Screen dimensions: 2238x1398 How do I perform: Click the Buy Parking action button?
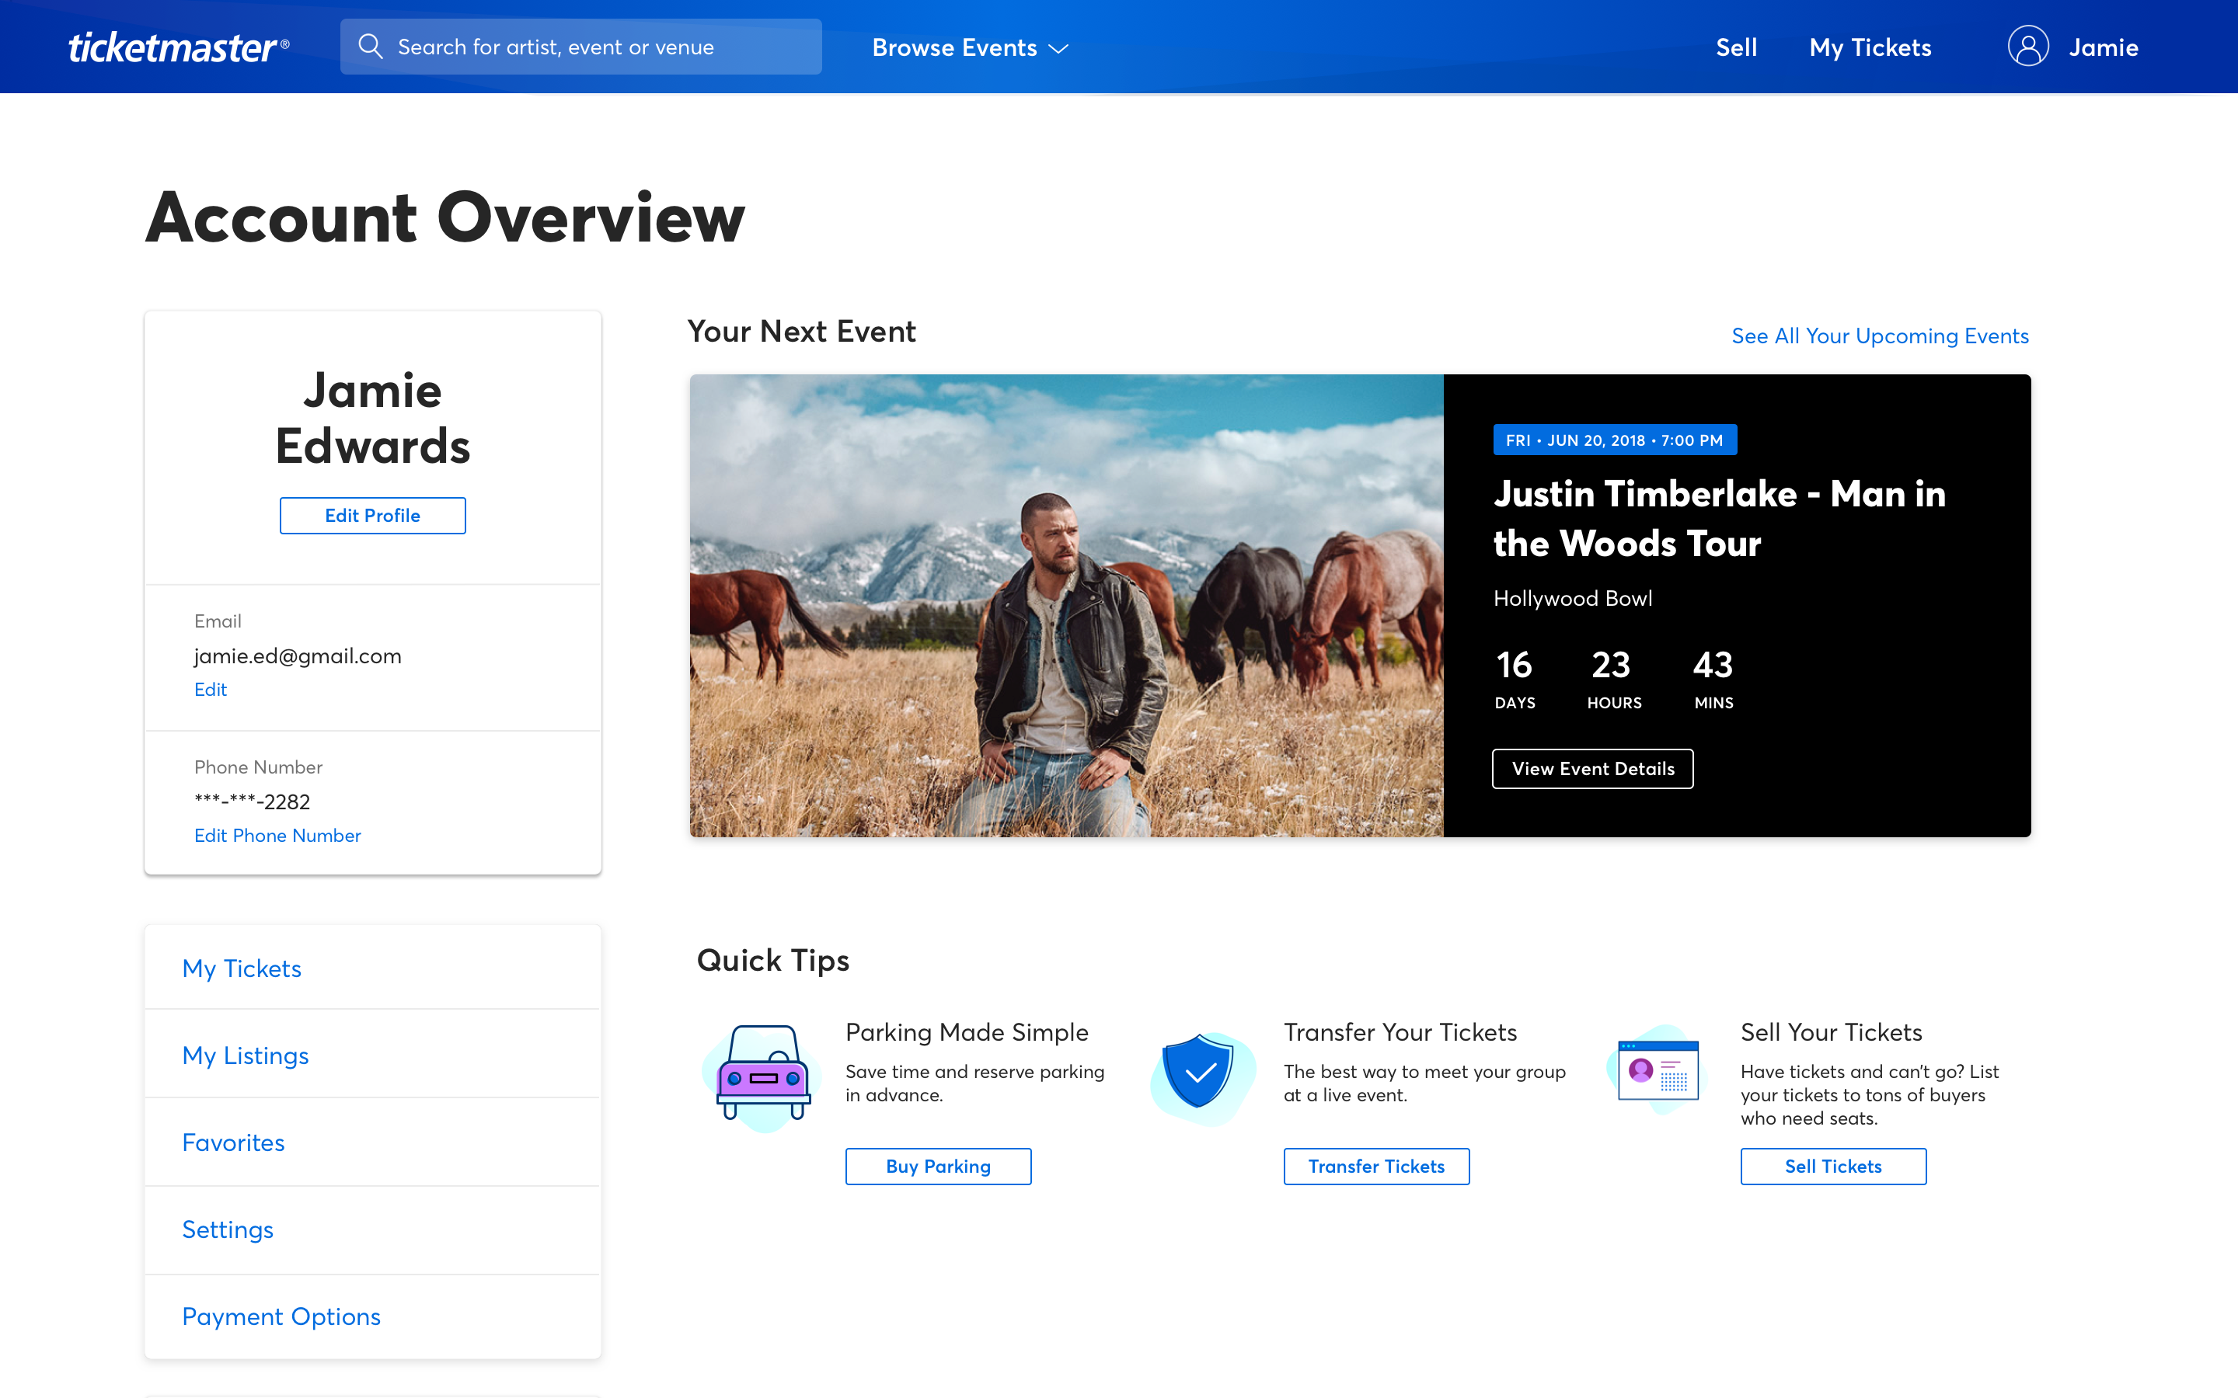[x=938, y=1164]
